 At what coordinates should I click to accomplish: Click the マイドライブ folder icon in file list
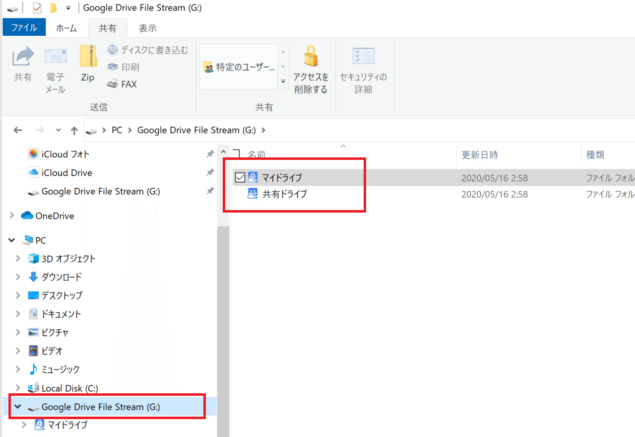pos(253,177)
